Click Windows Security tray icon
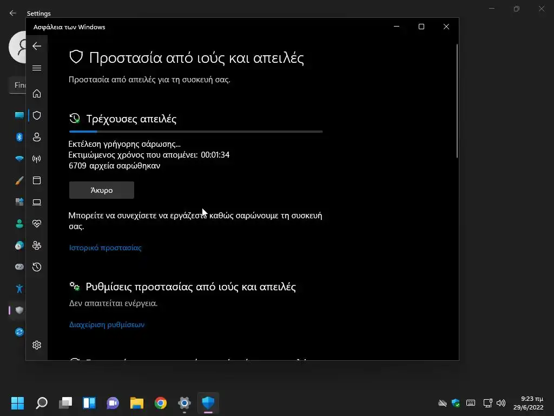554x416 pixels. point(456,403)
